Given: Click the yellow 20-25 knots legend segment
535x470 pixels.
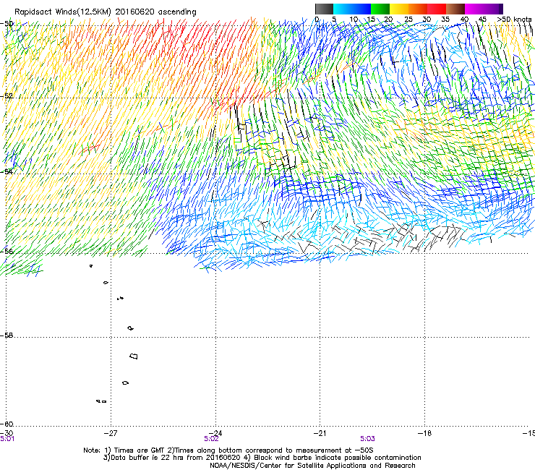Looking at the screenshot, I should pos(399,9).
